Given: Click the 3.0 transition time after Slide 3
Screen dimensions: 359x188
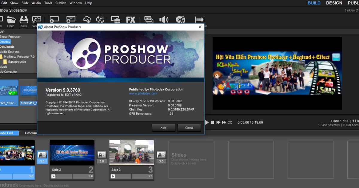Looking at the screenshot, I should 161,161.
